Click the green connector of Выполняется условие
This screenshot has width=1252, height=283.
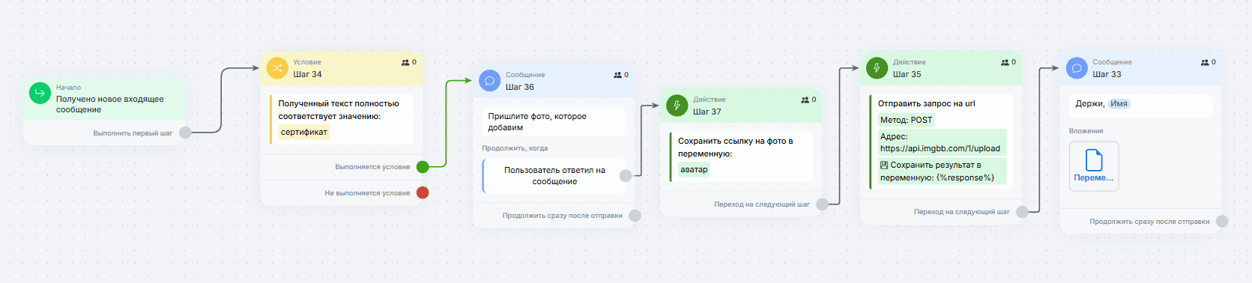pyautogui.click(x=423, y=166)
